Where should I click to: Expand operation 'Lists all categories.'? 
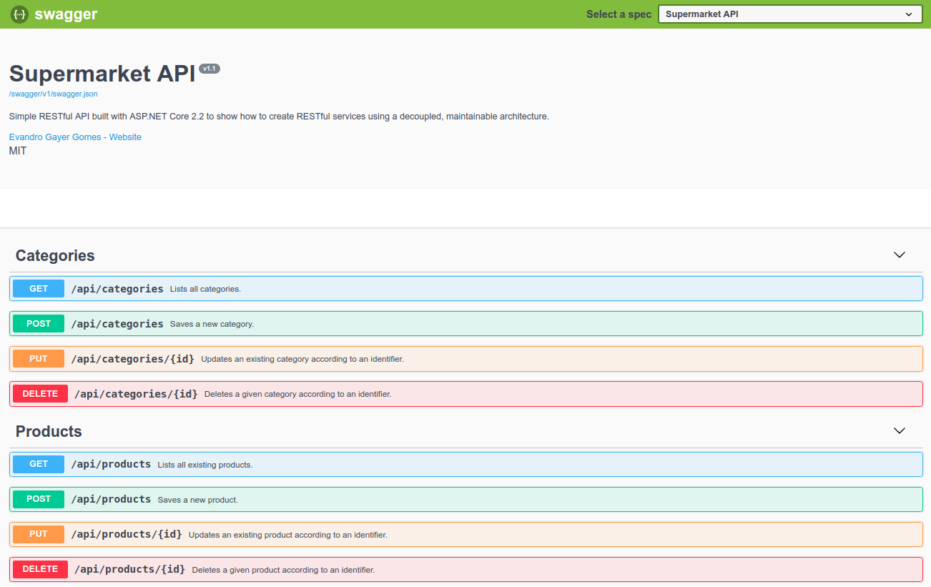click(466, 289)
